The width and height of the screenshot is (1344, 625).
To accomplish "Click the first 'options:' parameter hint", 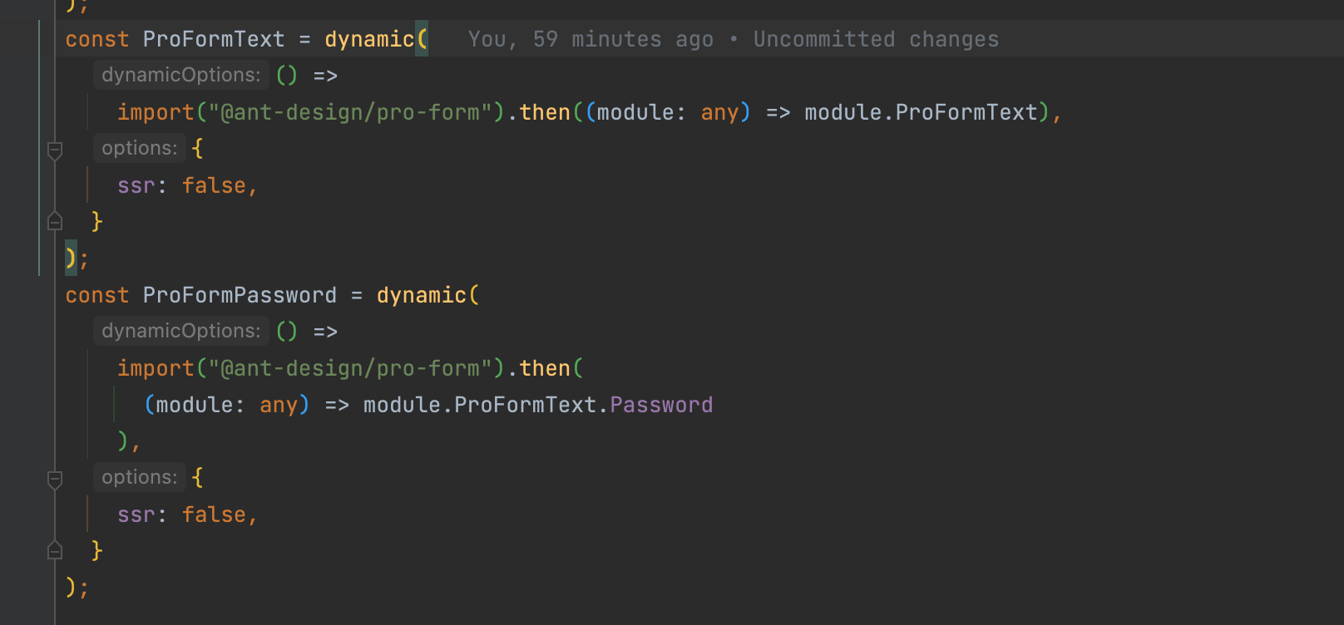I will click(x=139, y=148).
